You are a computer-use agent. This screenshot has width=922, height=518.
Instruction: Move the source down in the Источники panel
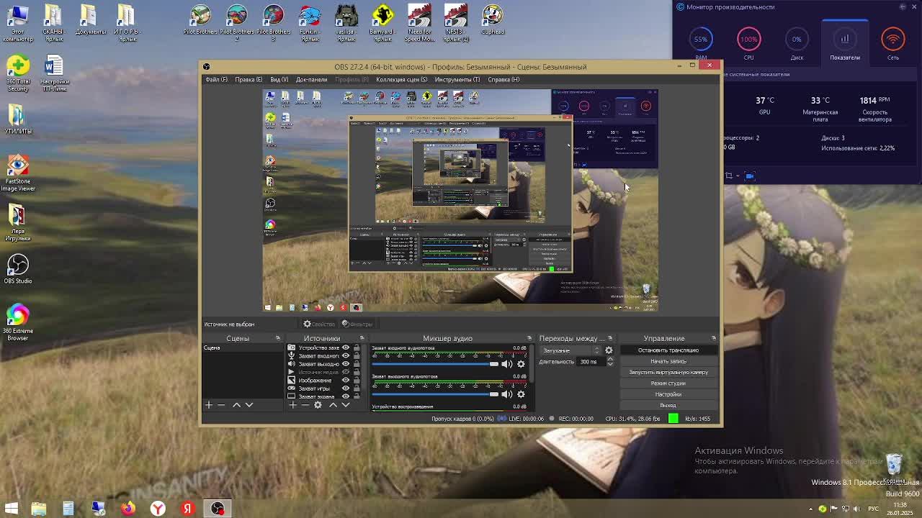[346, 405]
